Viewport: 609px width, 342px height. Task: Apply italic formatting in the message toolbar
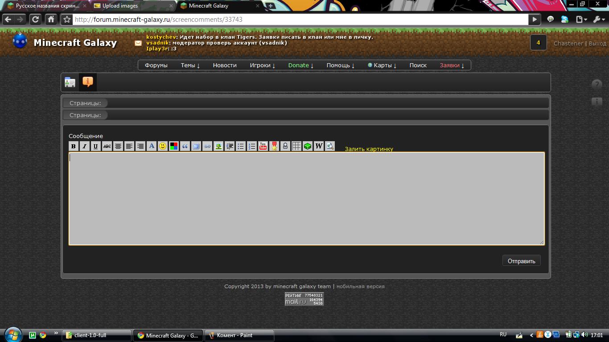point(85,146)
